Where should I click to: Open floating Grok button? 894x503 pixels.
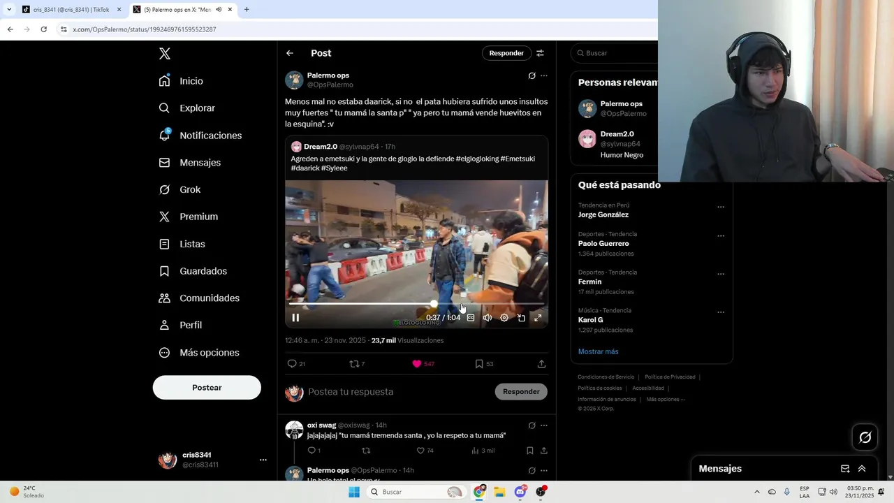tap(865, 437)
